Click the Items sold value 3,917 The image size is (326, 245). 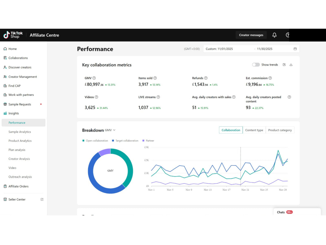coord(143,84)
